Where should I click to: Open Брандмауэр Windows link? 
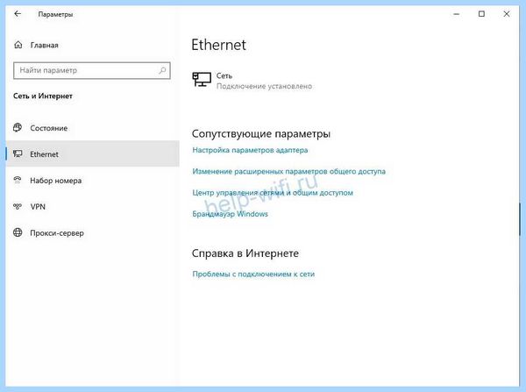(x=230, y=214)
